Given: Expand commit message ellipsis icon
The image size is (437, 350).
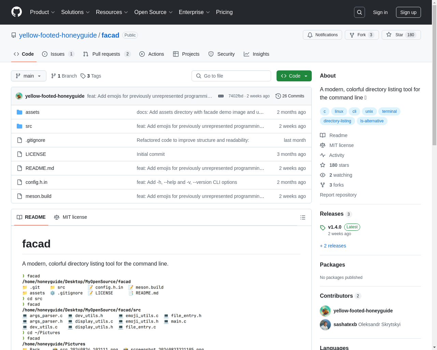Looking at the screenshot, I should [221, 96].
